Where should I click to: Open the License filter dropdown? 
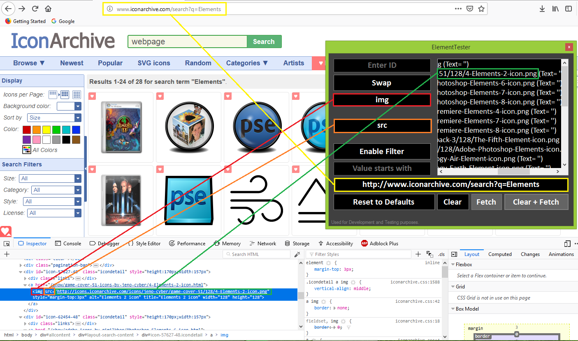pyautogui.click(x=54, y=213)
